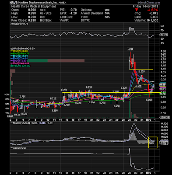
Task: Click the 0.125 MACD axis label
Action: tap(165, 123)
